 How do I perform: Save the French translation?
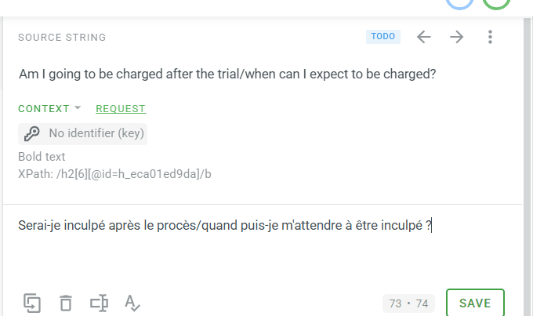(475, 303)
